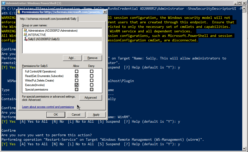Click the folder icon in Permissions dialog title
Image resolution: width=248 pixels, height=152 pixels.
[19, 12]
